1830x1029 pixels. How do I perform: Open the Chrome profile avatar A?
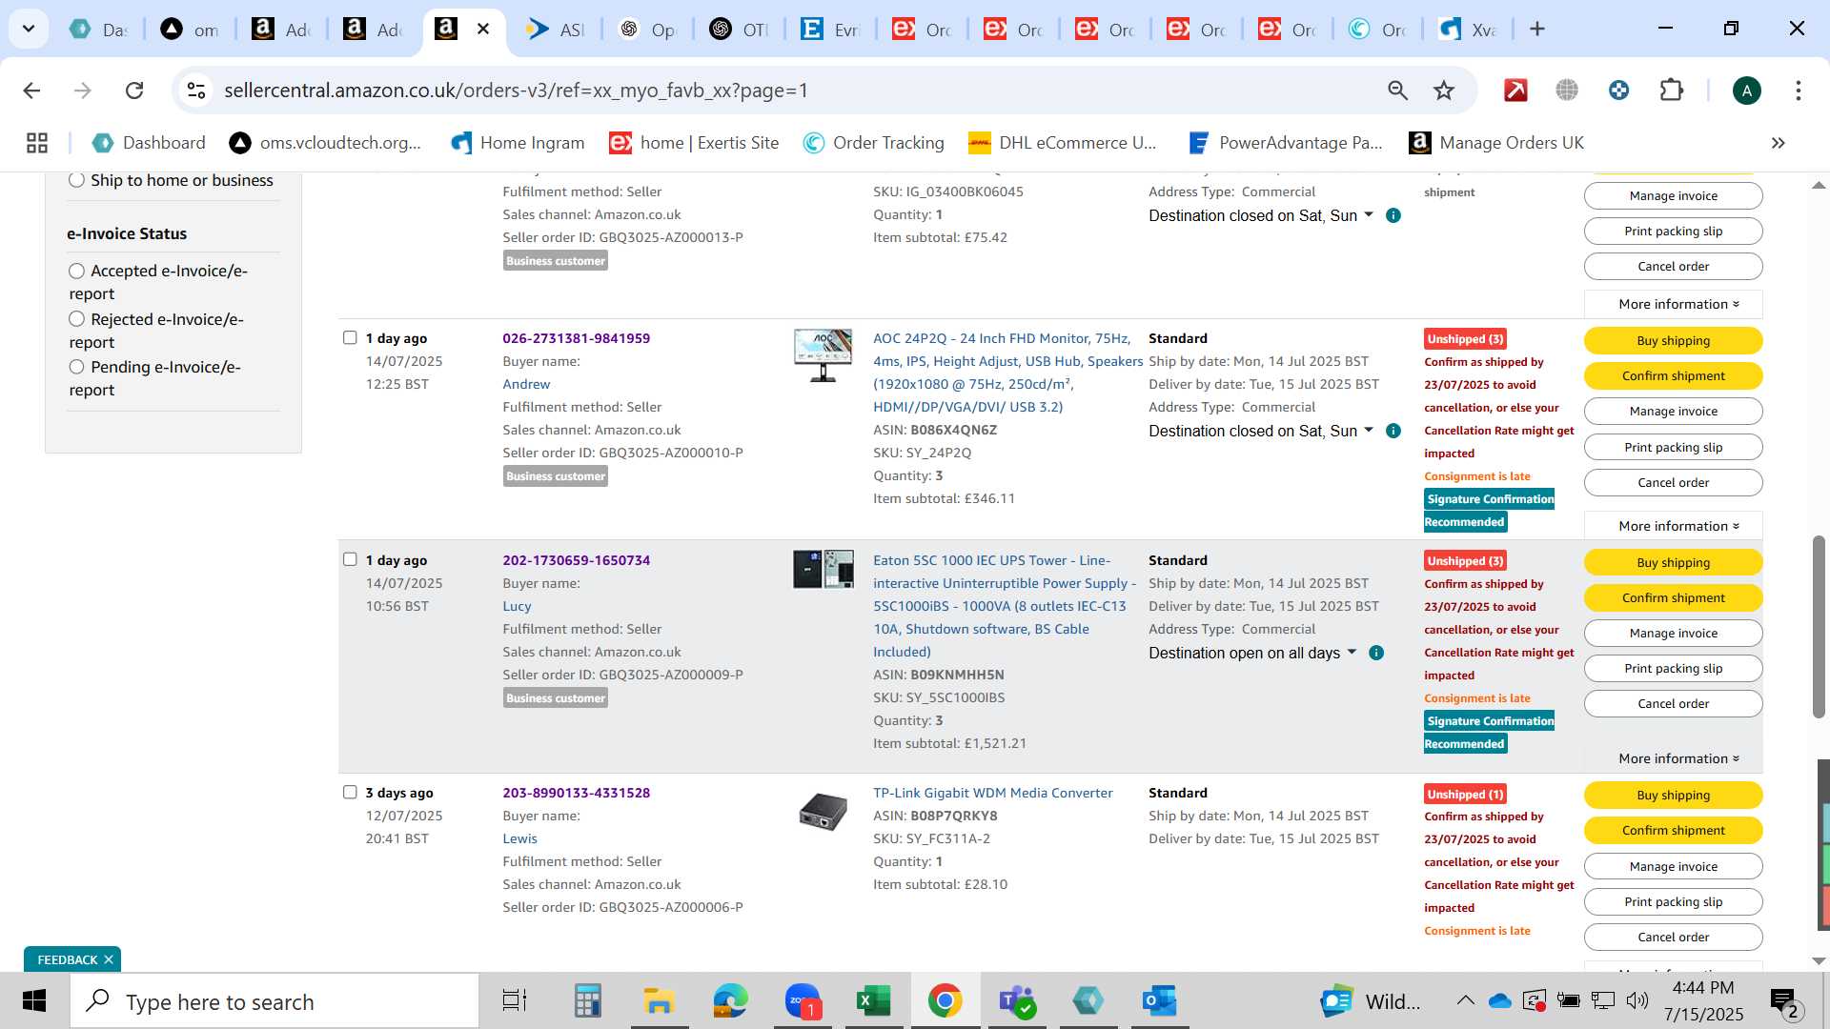tap(1746, 91)
